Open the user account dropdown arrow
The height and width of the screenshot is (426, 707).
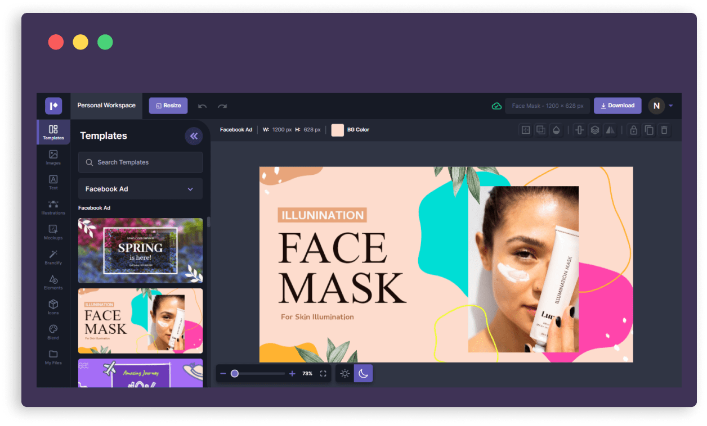coord(671,106)
